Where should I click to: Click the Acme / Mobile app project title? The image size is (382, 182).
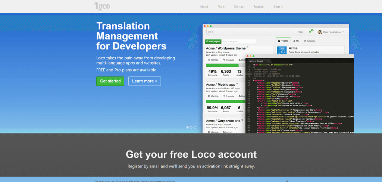pyautogui.click(x=221, y=84)
